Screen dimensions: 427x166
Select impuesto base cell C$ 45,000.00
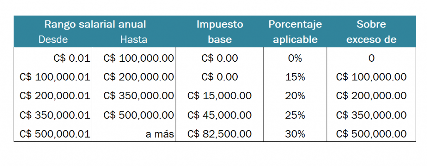tap(219, 115)
